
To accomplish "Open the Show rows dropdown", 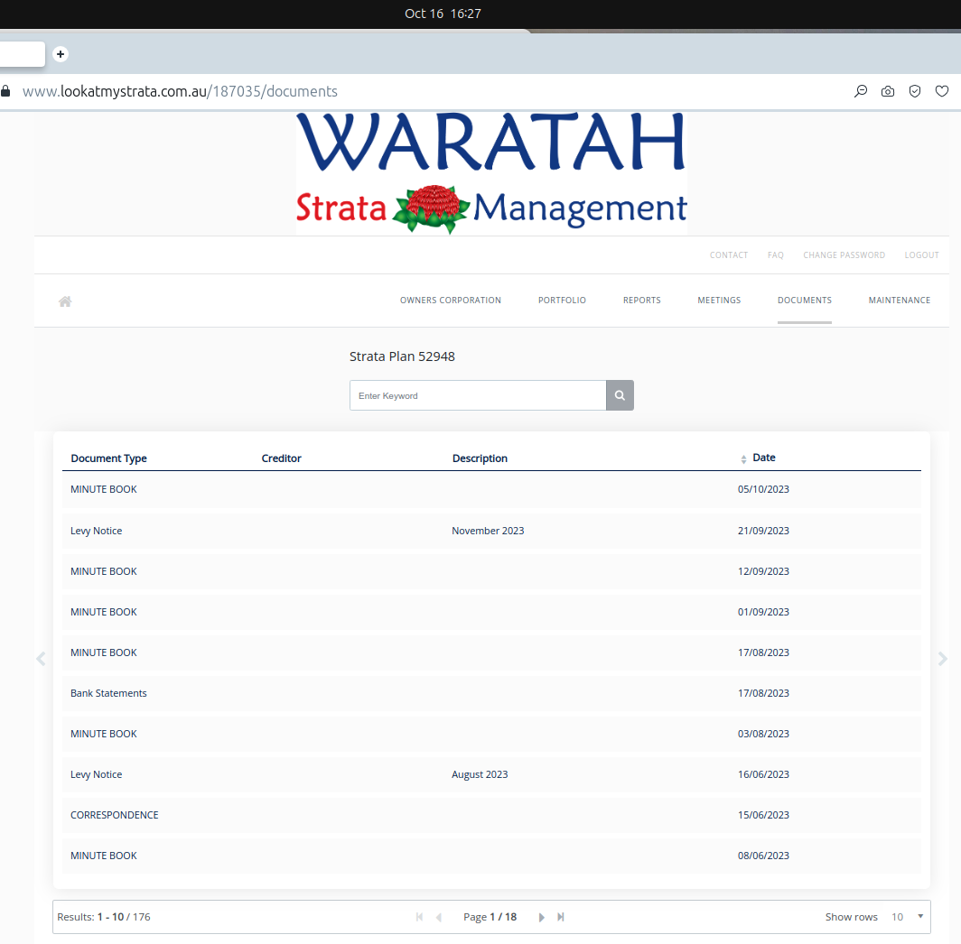I will [907, 917].
